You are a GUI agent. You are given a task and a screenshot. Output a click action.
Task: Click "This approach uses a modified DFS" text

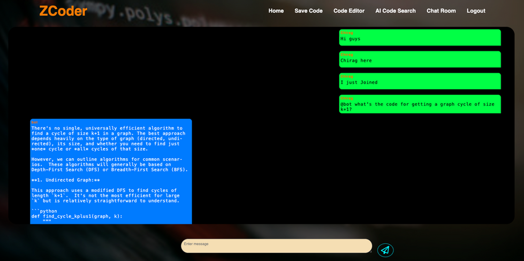[104, 190]
